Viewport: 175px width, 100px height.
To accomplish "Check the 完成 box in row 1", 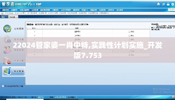I will point(129,31).
